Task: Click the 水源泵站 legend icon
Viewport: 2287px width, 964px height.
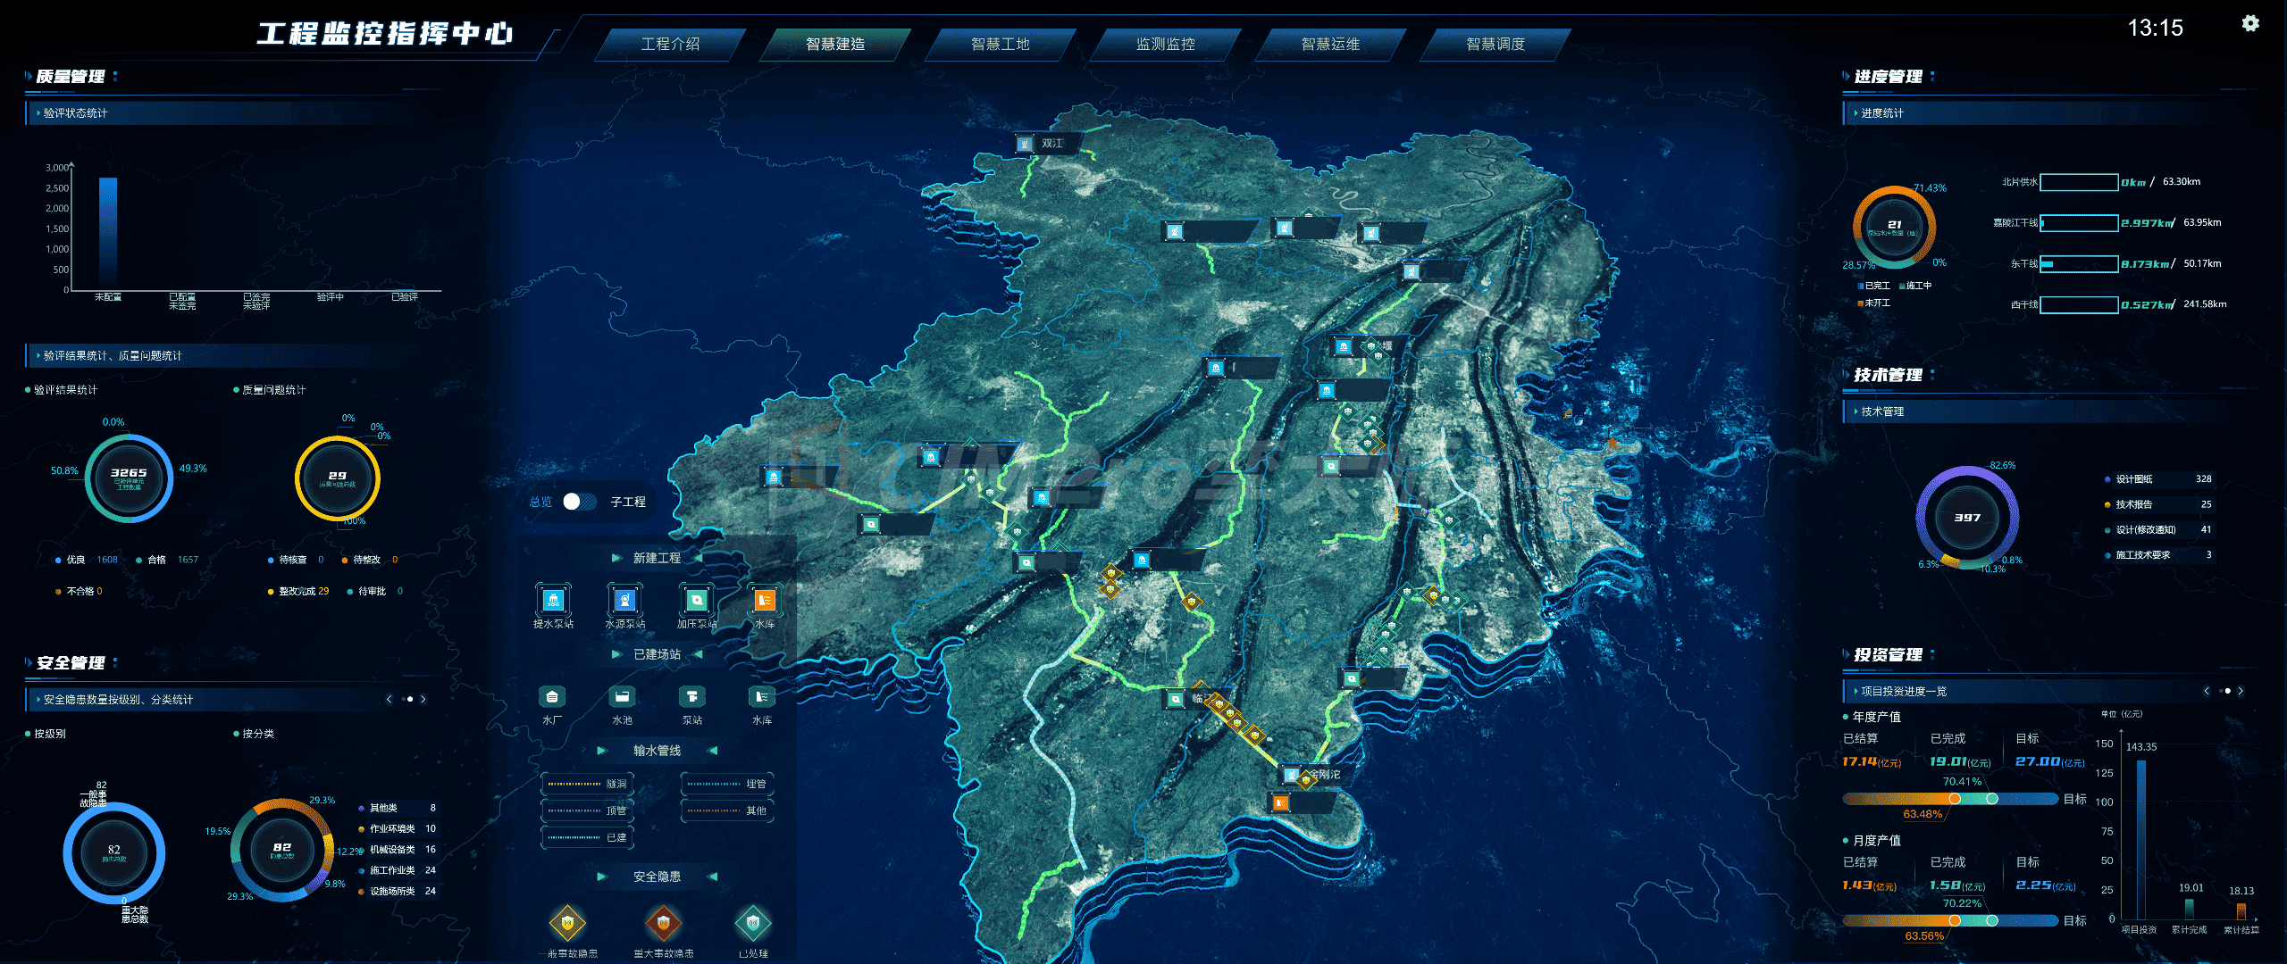Action: click(x=624, y=600)
